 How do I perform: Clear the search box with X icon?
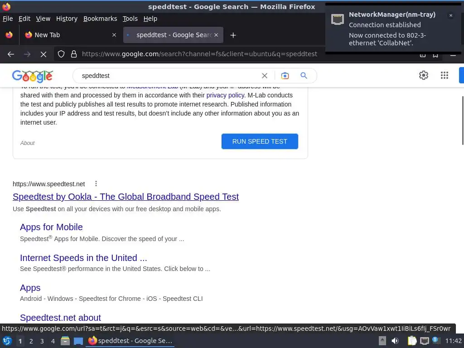[x=265, y=76]
